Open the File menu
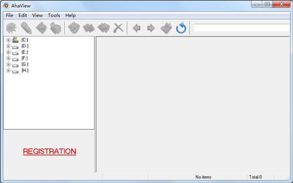Viewport: 293px width, 183px height. tap(10, 16)
